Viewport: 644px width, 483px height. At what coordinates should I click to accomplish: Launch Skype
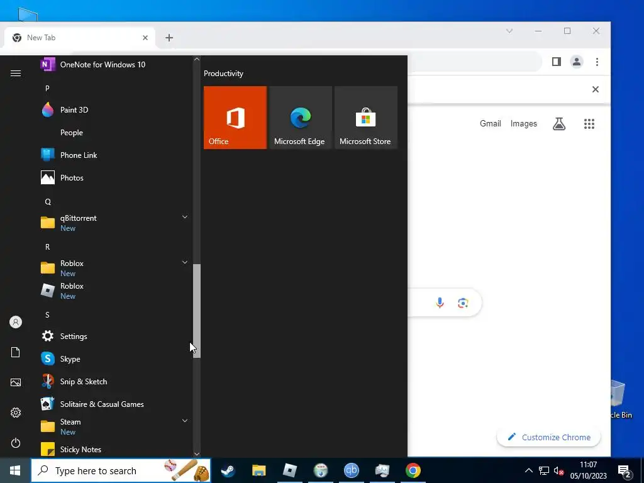[113, 358]
